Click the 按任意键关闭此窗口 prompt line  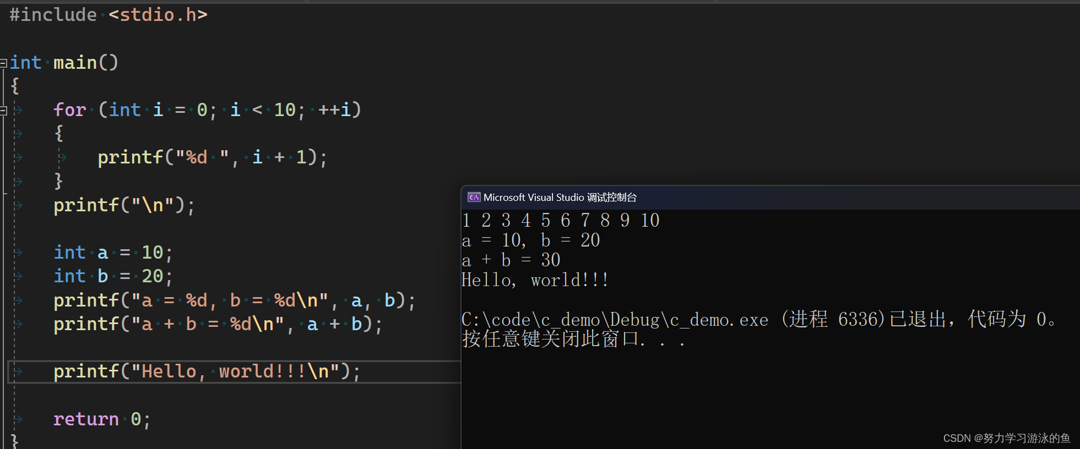click(573, 340)
